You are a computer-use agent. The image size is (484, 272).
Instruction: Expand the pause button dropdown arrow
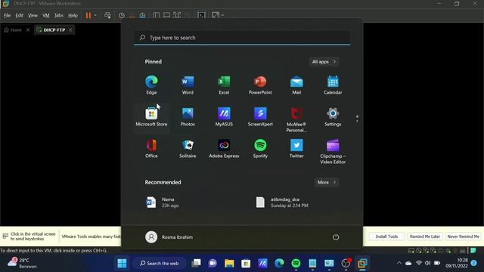click(95, 15)
